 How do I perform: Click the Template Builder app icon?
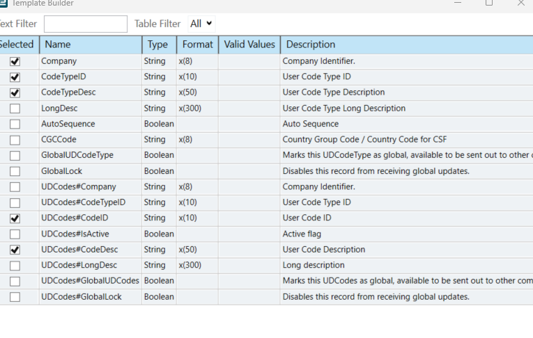point(3,3)
